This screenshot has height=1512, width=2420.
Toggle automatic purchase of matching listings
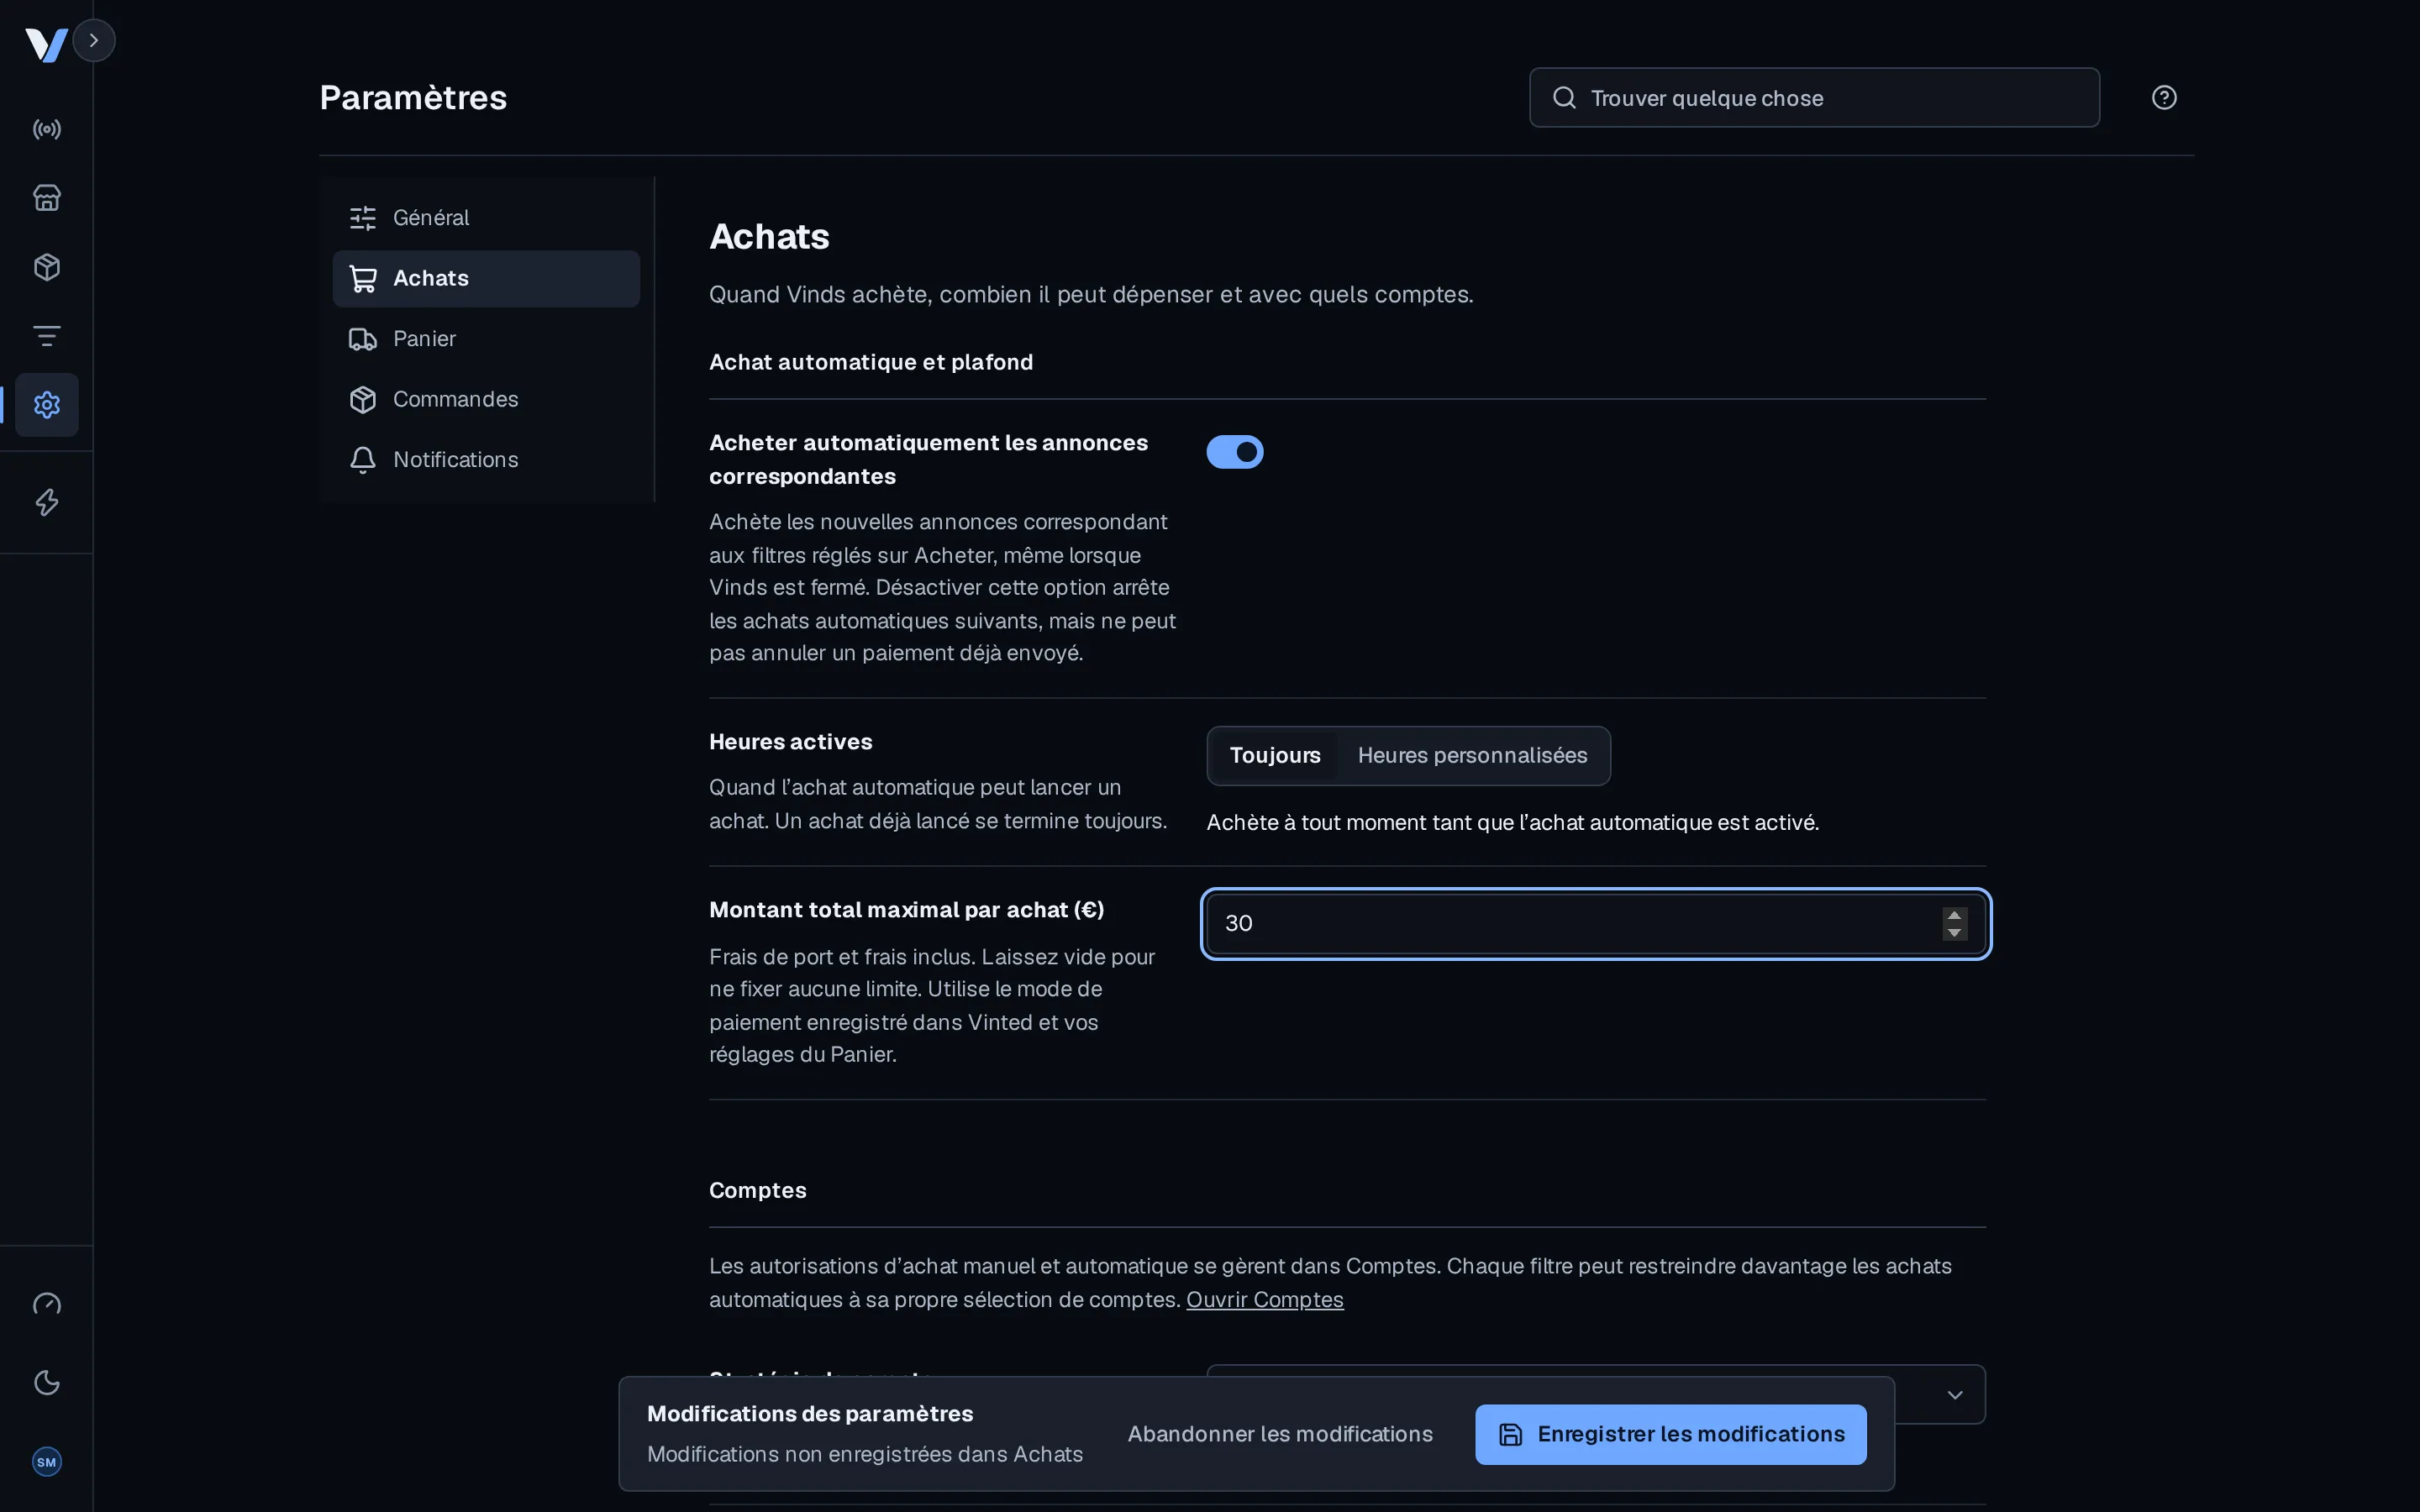(1235, 452)
